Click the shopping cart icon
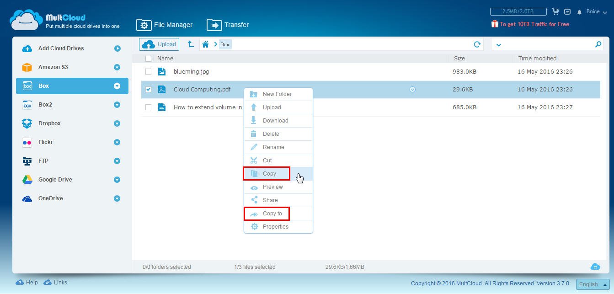 (x=556, y=11)
